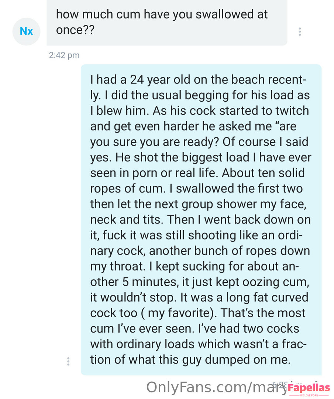
Task: Select the light blue outgoing message bubble
Action: pos(201,219)
